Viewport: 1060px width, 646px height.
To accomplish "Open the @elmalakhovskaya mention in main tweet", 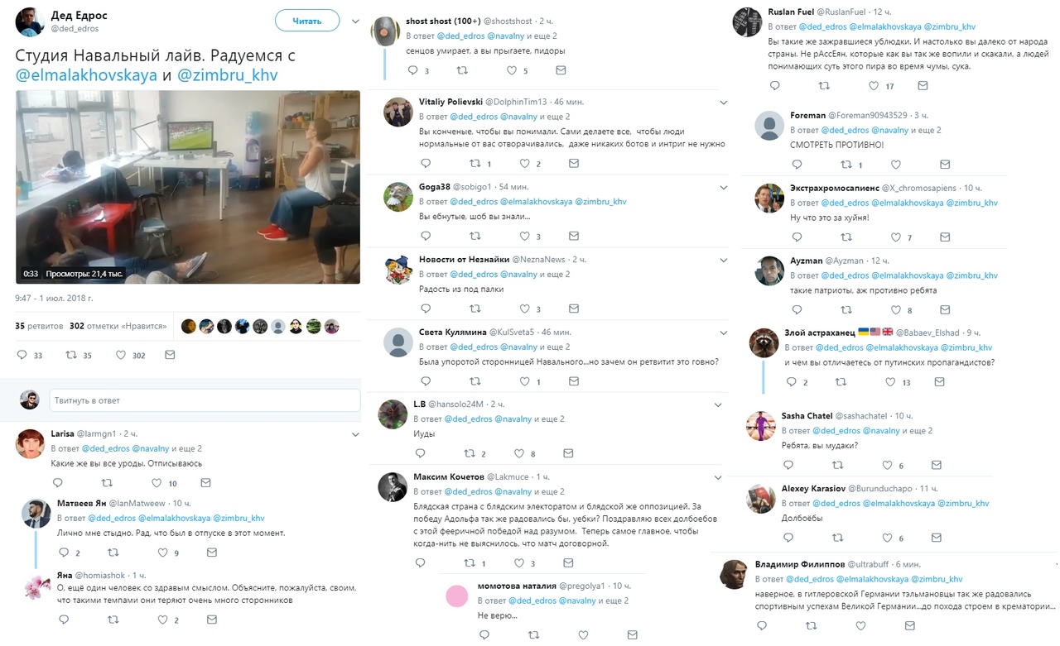I will pyautogui.click(x=87, y=75).
